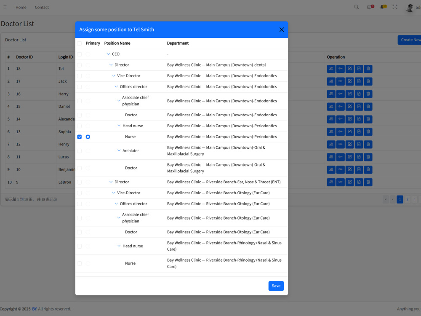Click the key icon in Daniel's row
The width and height of the screenshot is (421, 316).
[x=340, y=107]
